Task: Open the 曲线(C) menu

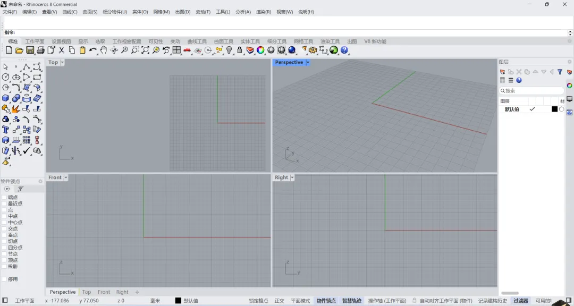Action: [70, 12]
